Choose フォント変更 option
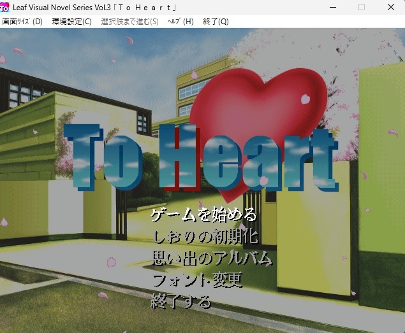Image resolution: width=405 pixels, height=333 pixels. coord(198,280)
